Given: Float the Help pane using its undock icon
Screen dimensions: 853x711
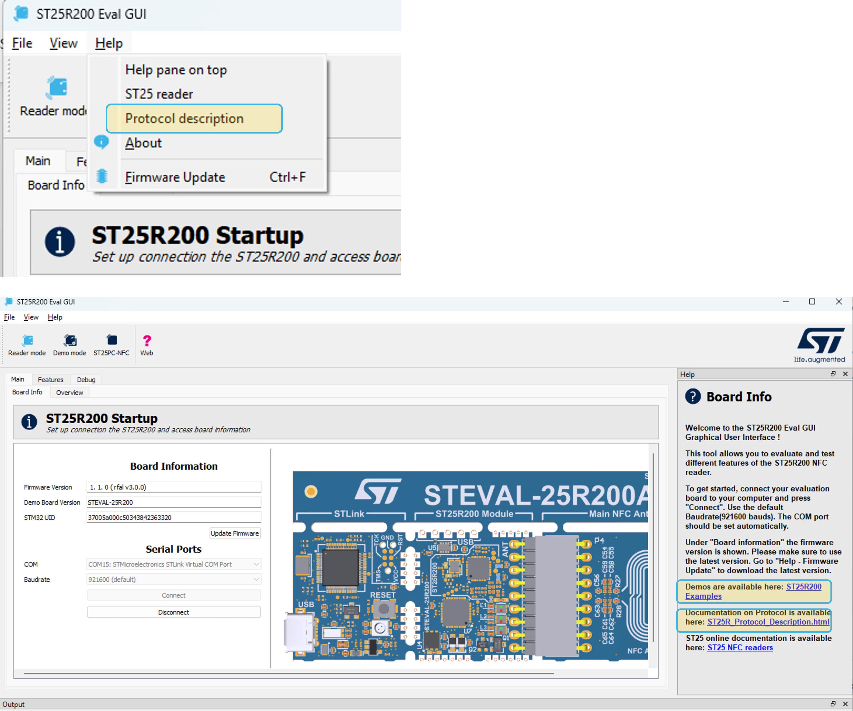Looking at the screenshot, I should pos(833,374).
